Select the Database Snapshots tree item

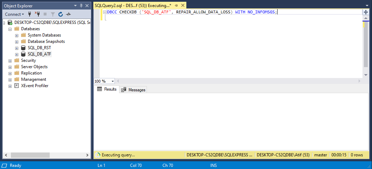(46, 41)
